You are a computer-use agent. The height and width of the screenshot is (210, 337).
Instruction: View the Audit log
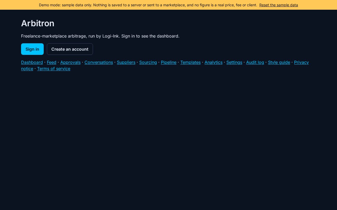[x=255, y=62]
